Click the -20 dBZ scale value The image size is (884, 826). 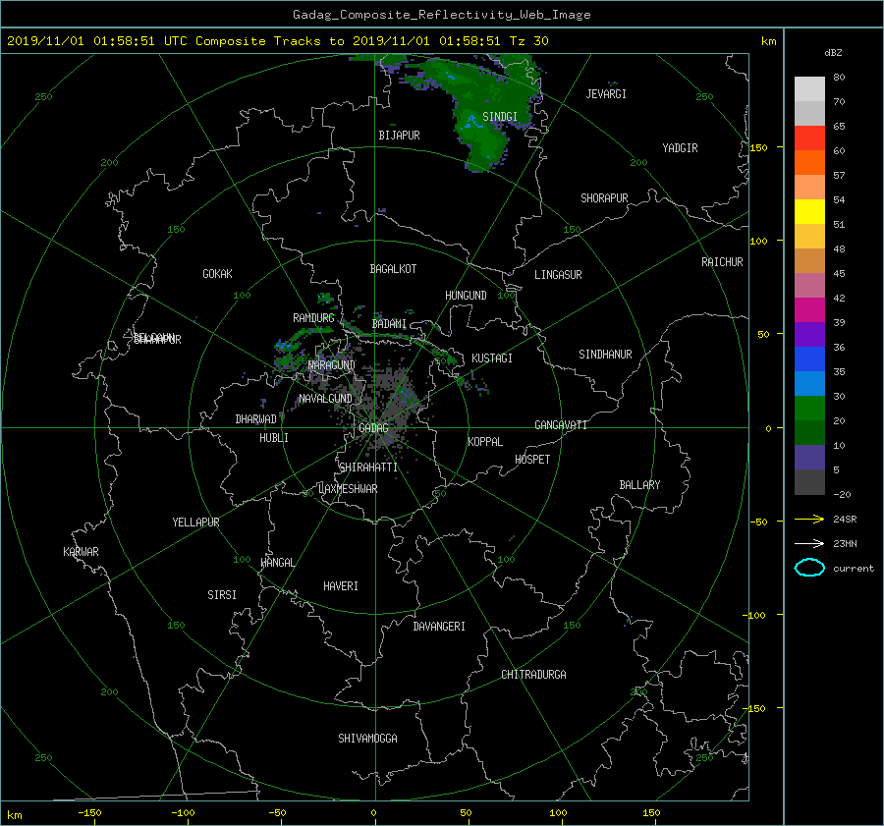coord(842,494)
